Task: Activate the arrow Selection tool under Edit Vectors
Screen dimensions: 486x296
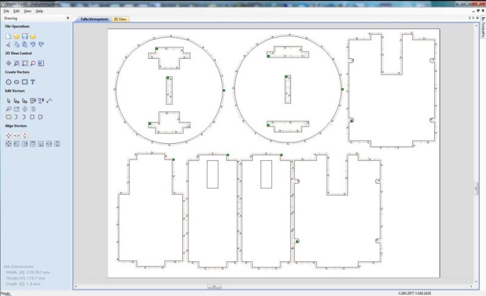Action: [9, 100]
